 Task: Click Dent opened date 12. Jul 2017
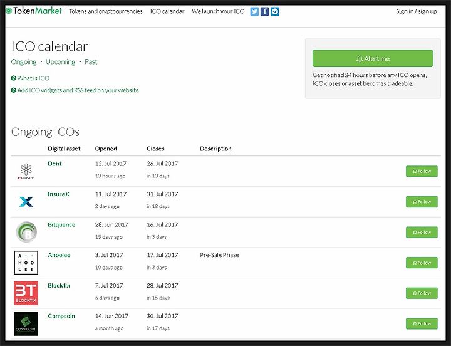pos(111,164)
